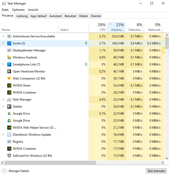This screenshot has width=169, height=177.
Task: Sort by the Status column header
Action: pyautogui.click(x=74, y=28)
